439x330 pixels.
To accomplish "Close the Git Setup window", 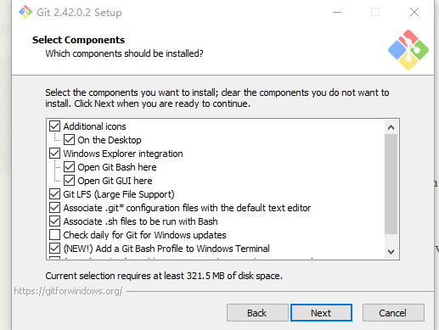I will coord(414,12).
